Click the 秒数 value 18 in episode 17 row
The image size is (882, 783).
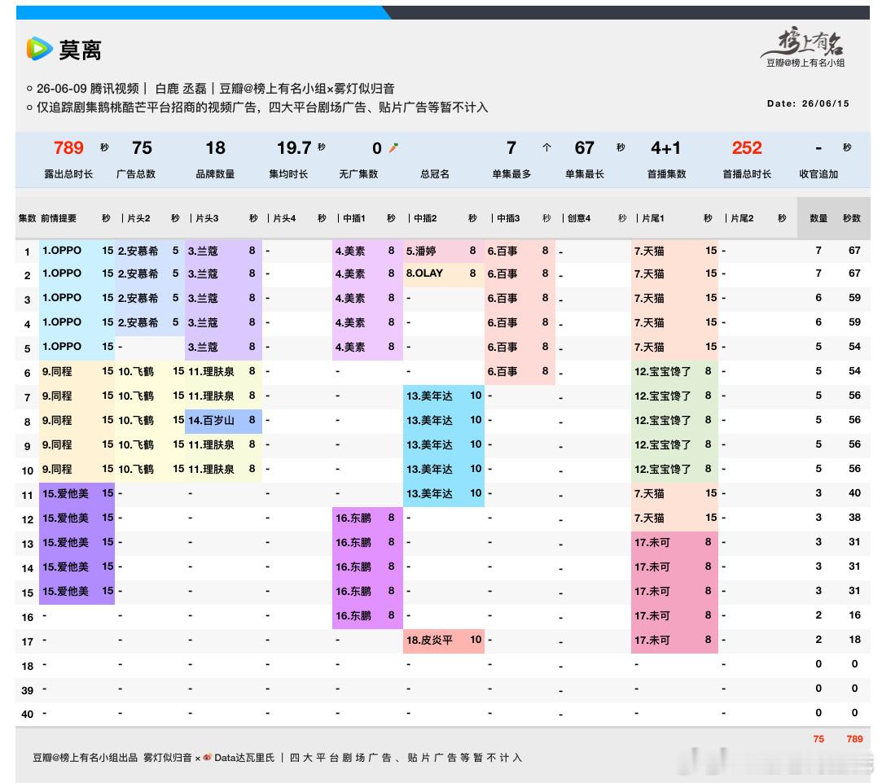(x=854, y=640)
